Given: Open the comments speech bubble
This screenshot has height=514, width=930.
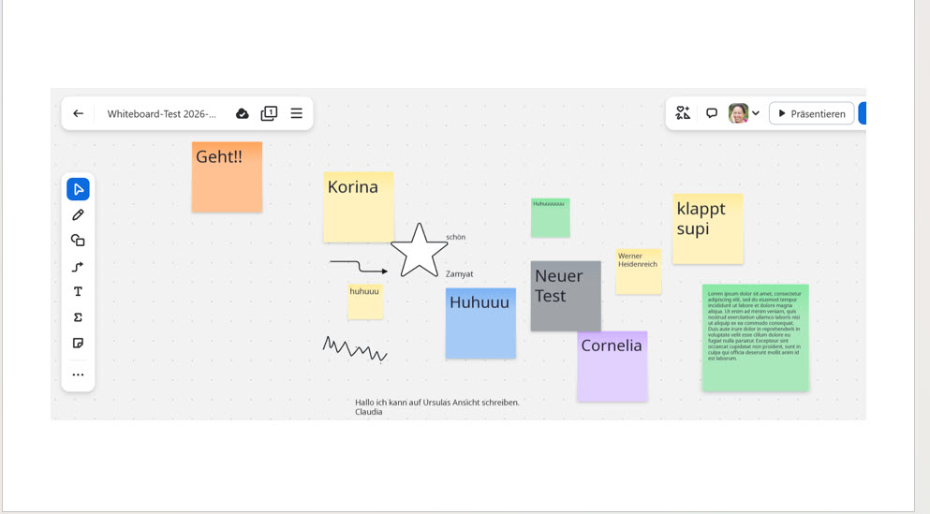Looking at the screenshot, I should point(712,113).
